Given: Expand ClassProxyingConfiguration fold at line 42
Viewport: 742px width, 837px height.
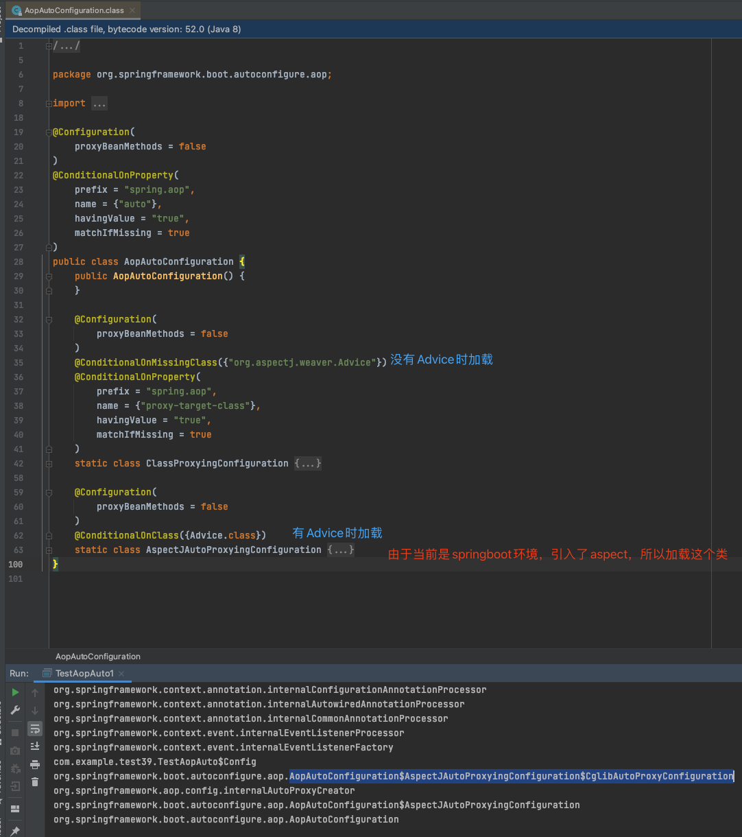Looking at the screenshot, I should click(x=49, y=464).
